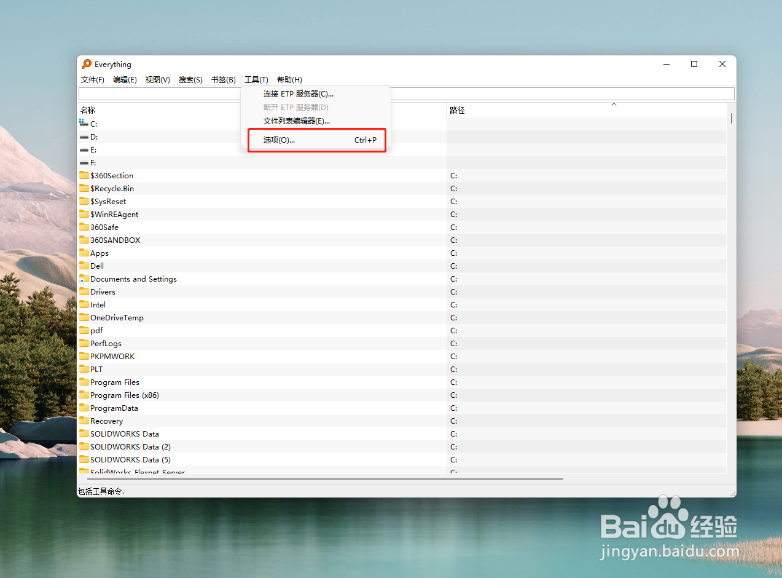
Task: Click the SOLIDWORKS Data folder name
Action: point(125,434)
